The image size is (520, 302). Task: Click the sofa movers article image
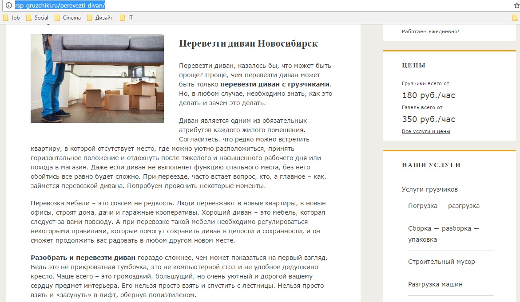[97, 78]
